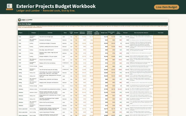Click the Reference (Estimate) column header
This screenshot has width=186, height=116.
click(x=82, y=33)
